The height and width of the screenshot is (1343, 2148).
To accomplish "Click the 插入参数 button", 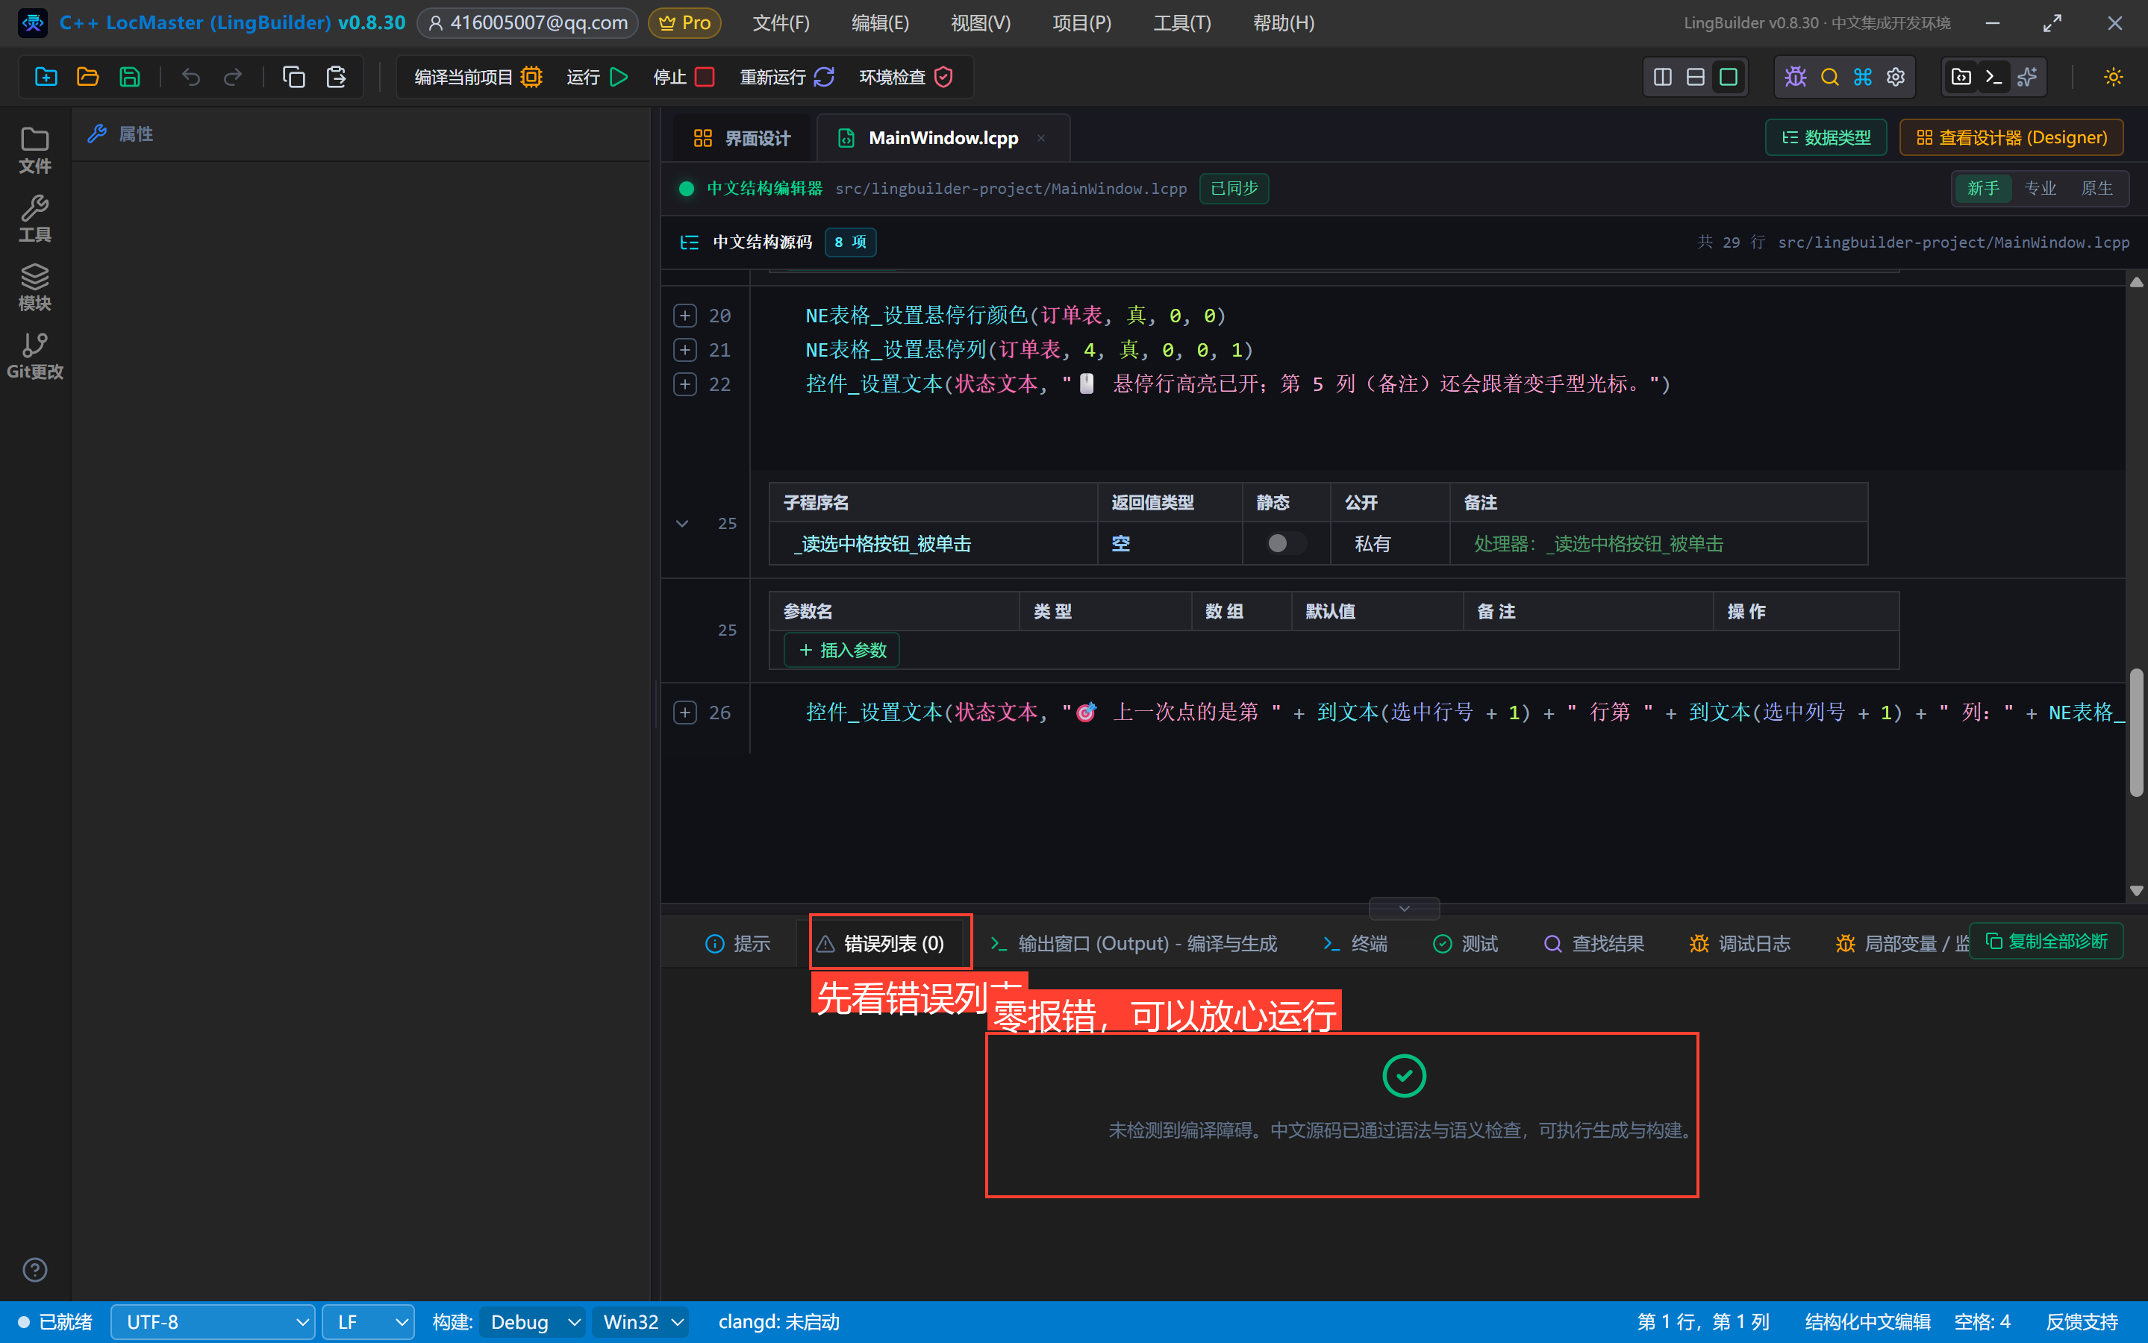I will tap(841, 650).
